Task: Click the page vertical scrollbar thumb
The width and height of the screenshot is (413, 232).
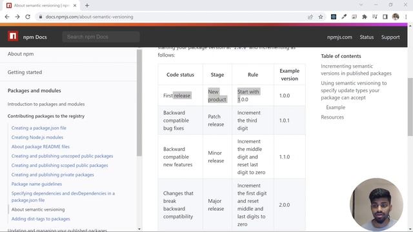Action: coord(410,106)
